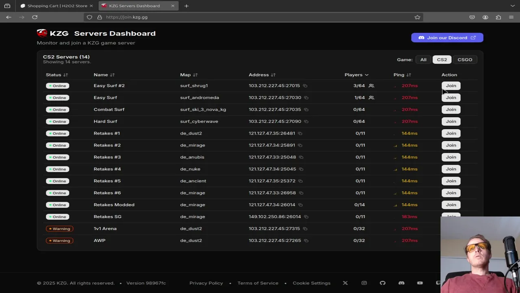
Task: Open the browser Extensions puzzle icon
Action: (x=498, y=17)
